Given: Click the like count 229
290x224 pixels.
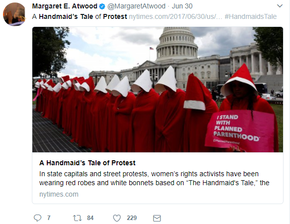Looking at the screenshot, I should 132,218.
